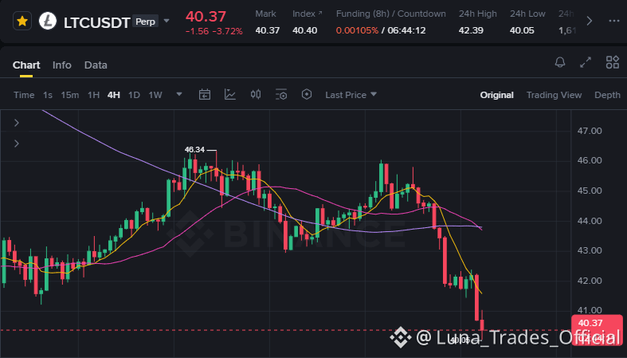The height and width of the screenshot is (358, 627).
Task: Switch to the Original chart view
Action: [496, 95]
